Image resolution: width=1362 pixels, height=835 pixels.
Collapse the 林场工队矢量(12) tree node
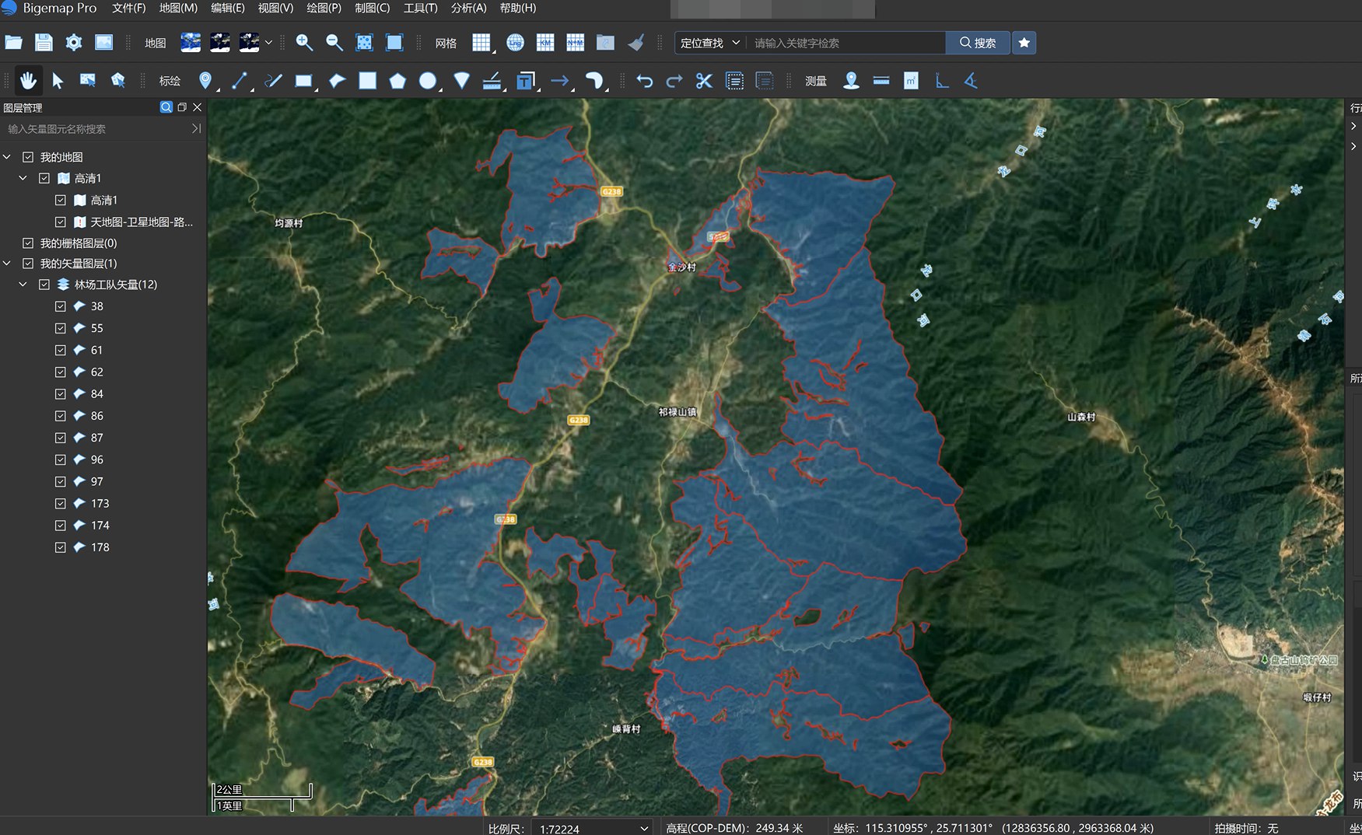click(x=23, y=285)
